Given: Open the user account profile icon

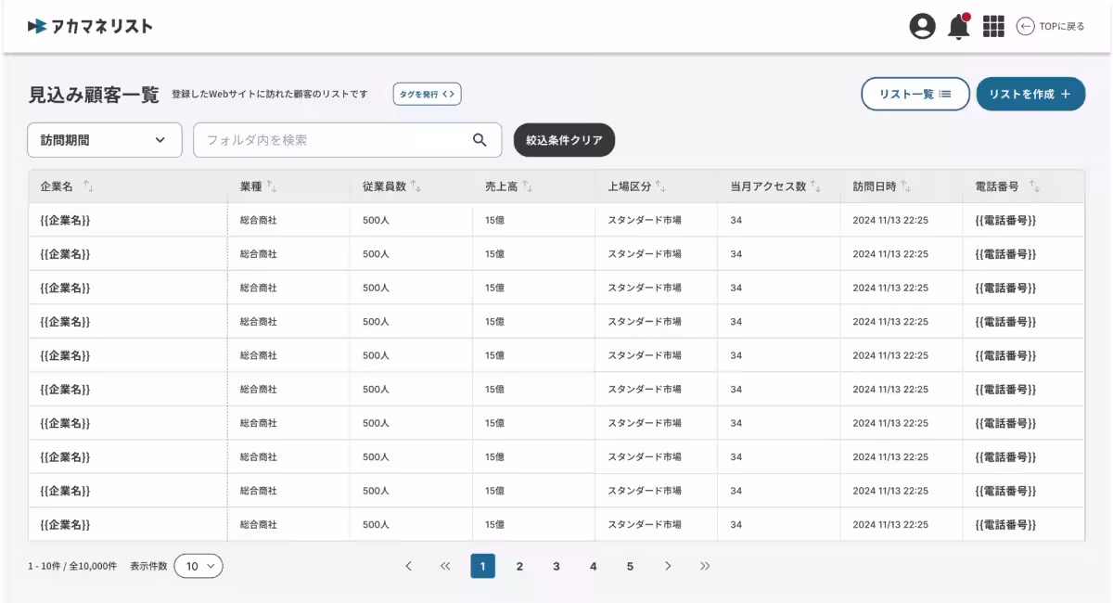Looking at the screenshot, I should point(922,26).
